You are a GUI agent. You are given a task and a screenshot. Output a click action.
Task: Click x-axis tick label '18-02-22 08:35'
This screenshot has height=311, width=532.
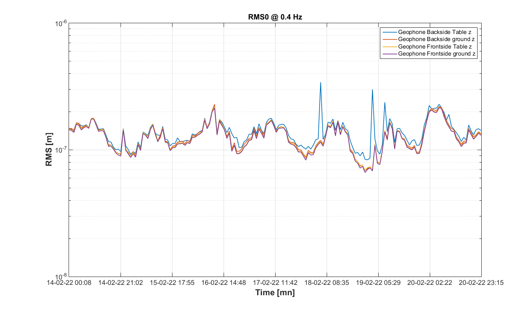coord(327,283)
